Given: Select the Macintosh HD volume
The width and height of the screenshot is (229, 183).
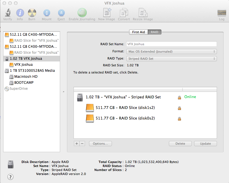Looking at the screenshot, I should (x=31, y=76).
